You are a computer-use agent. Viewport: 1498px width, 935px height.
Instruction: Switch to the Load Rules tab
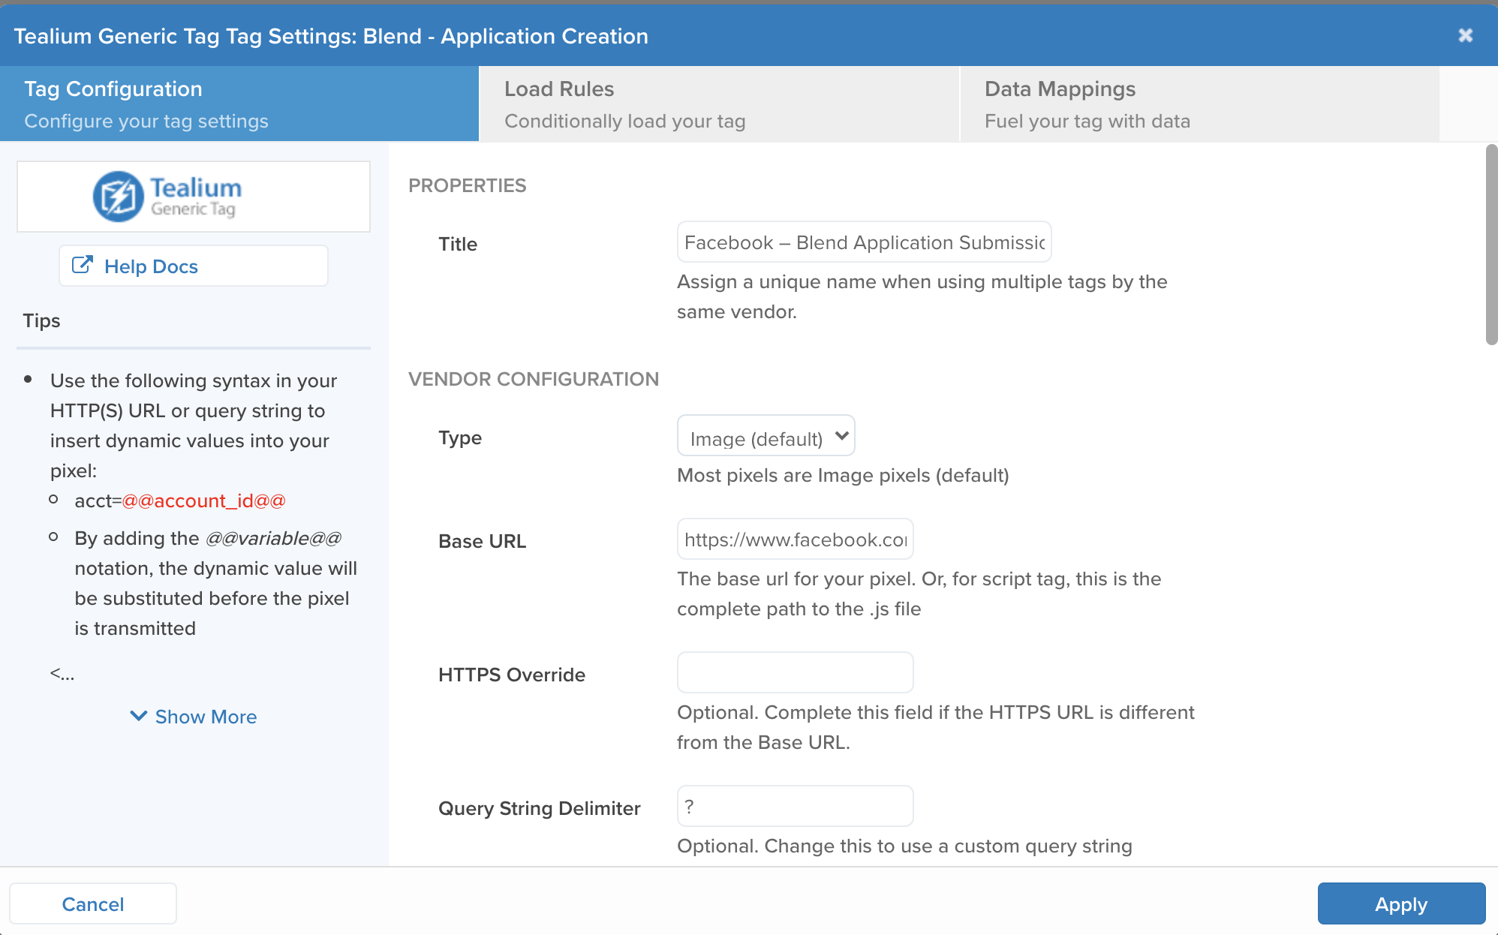coord(718,104)
